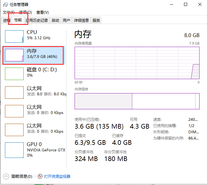Switch to the 进程 tab
The image size is (207, 185).
pos(7,21)
